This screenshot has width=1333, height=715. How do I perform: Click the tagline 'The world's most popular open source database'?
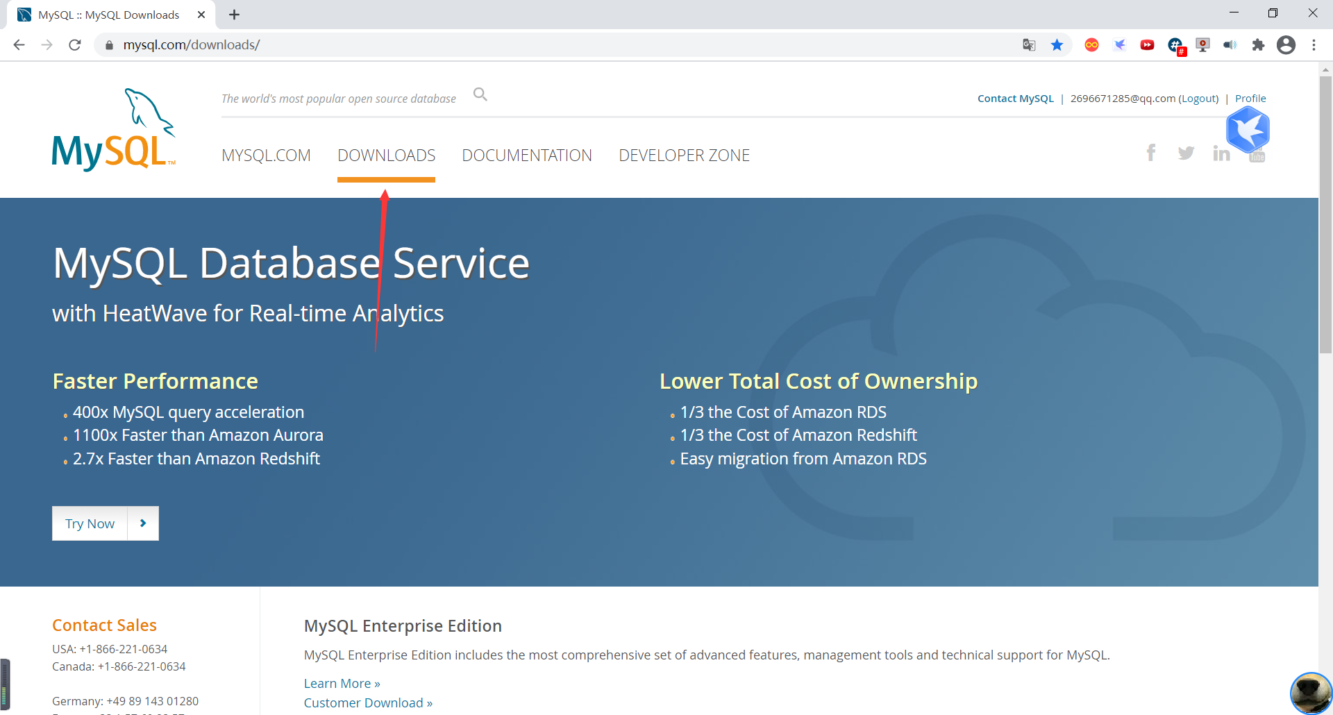coord(339,99)
